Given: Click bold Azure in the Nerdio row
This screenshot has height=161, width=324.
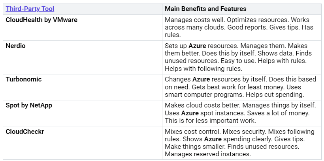Looking at the screenshot, I should 197,46.
